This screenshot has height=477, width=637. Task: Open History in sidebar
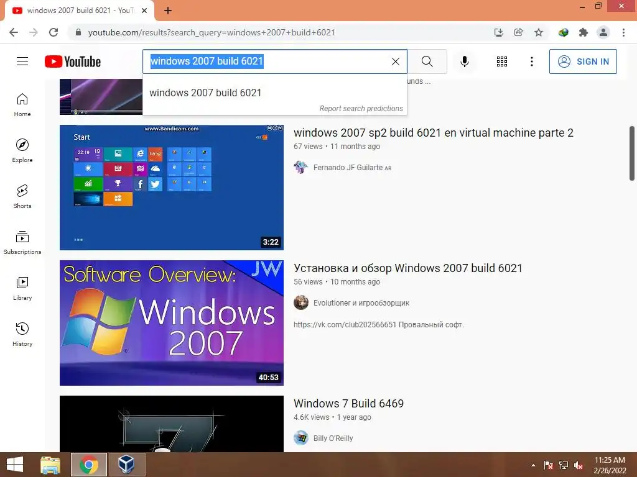coord(22,334)
